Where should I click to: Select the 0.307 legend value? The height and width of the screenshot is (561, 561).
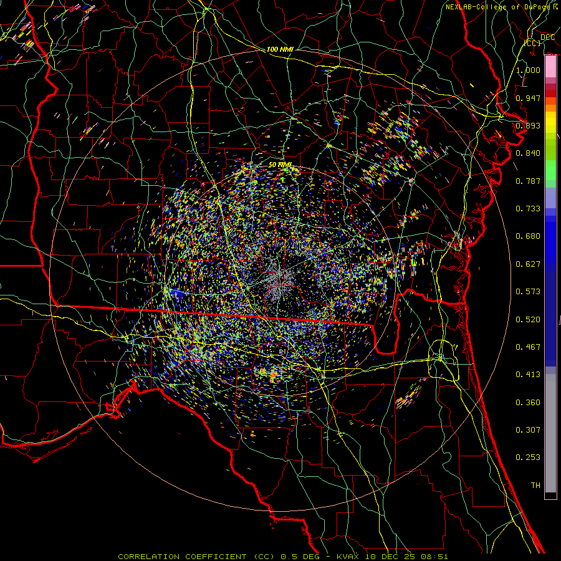pyautogui.click(x=528, y=430)
